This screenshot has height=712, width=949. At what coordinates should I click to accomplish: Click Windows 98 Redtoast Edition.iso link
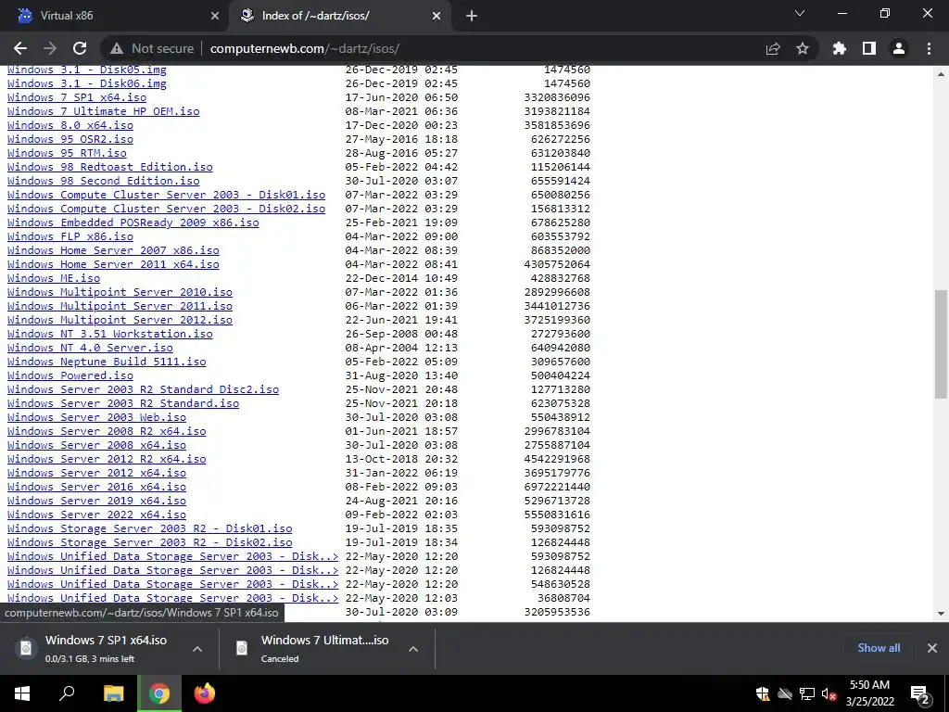[x=110, y=167]
